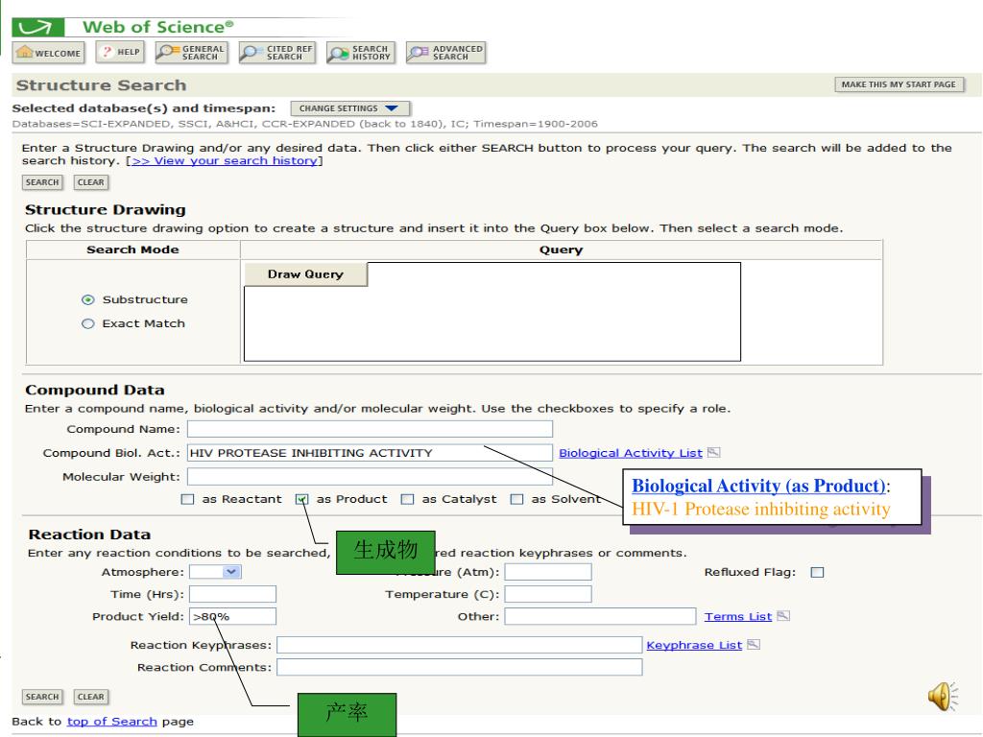The width and height of the screenshot is (983, 737).
Task: Click the bottom SEARCH button
Action: [x=42, y=697]
